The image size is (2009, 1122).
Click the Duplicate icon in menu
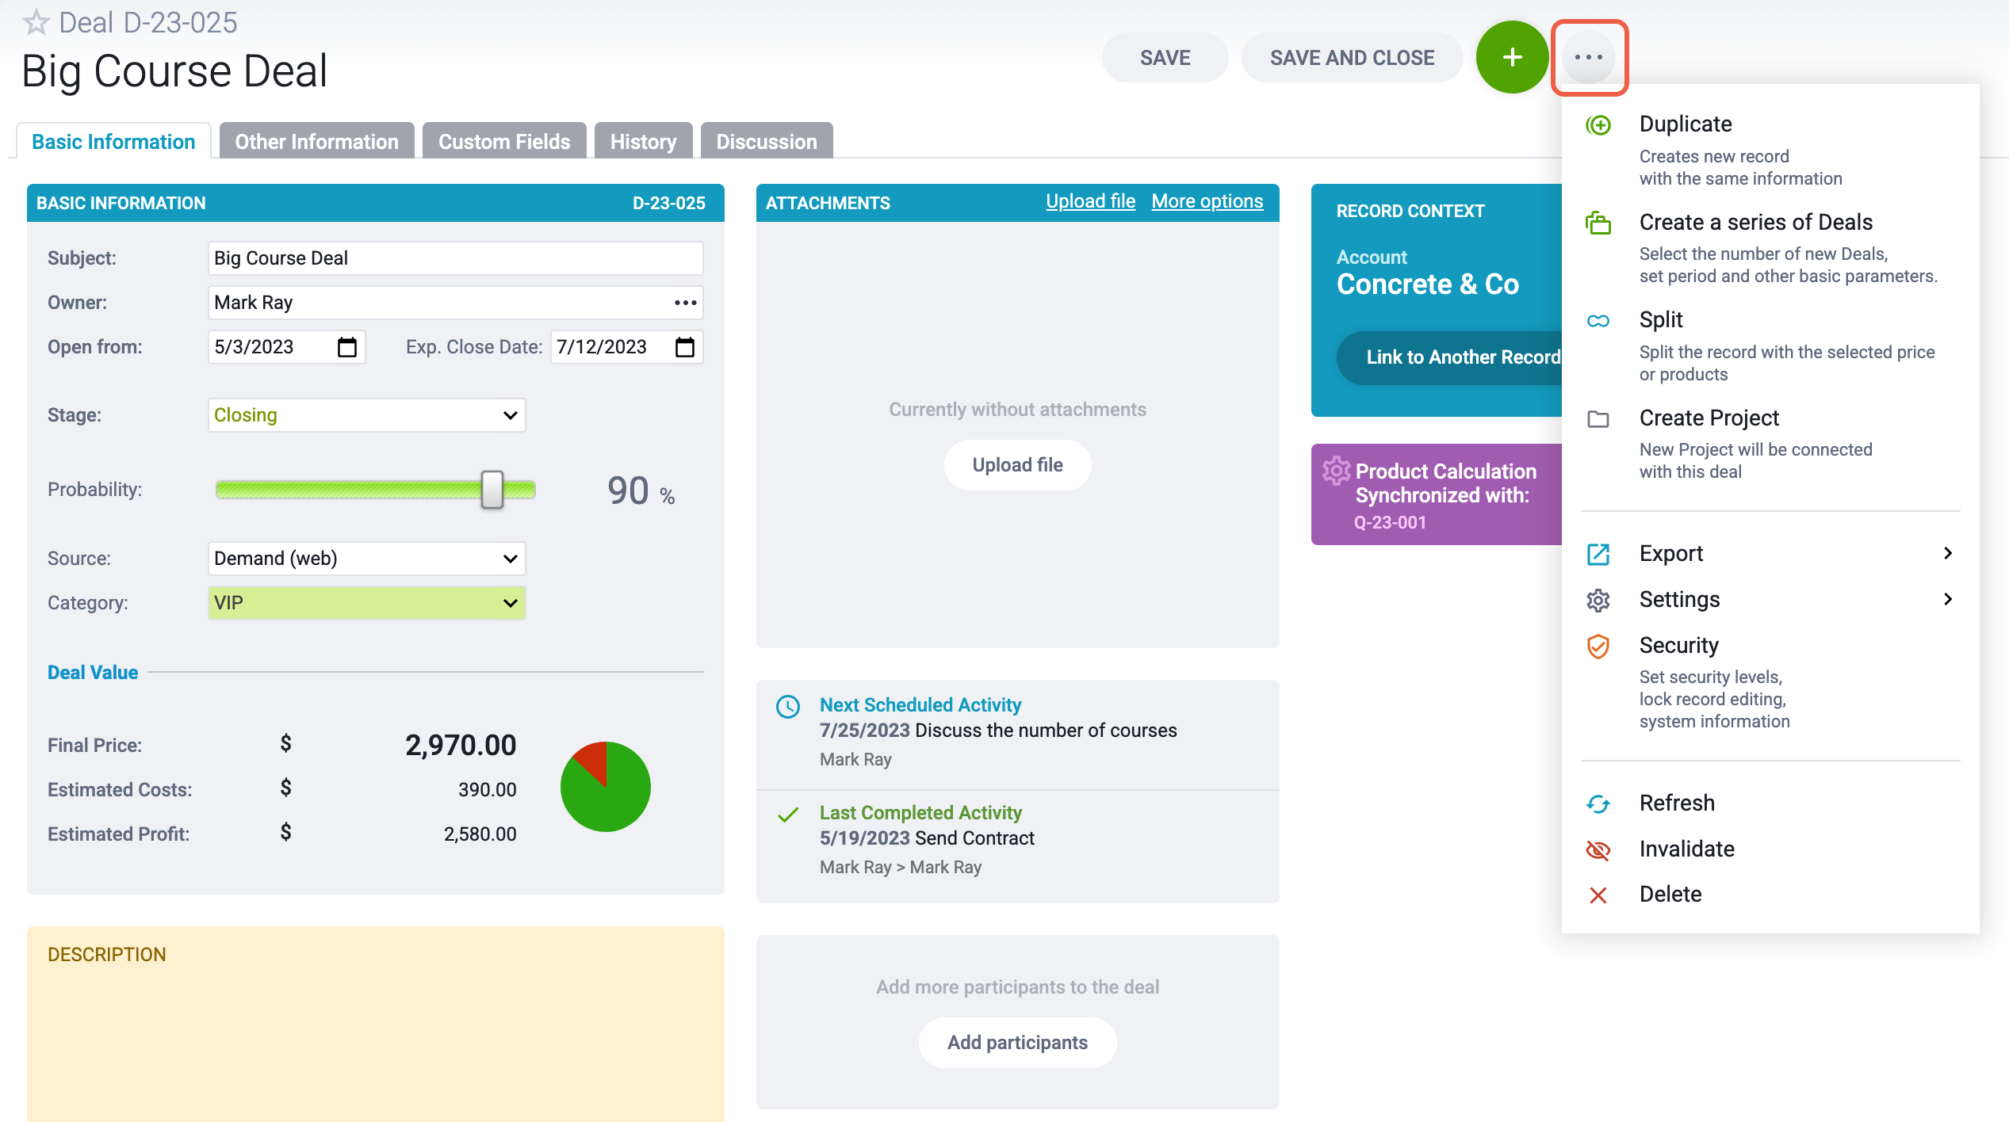[x=1598, y=124]
